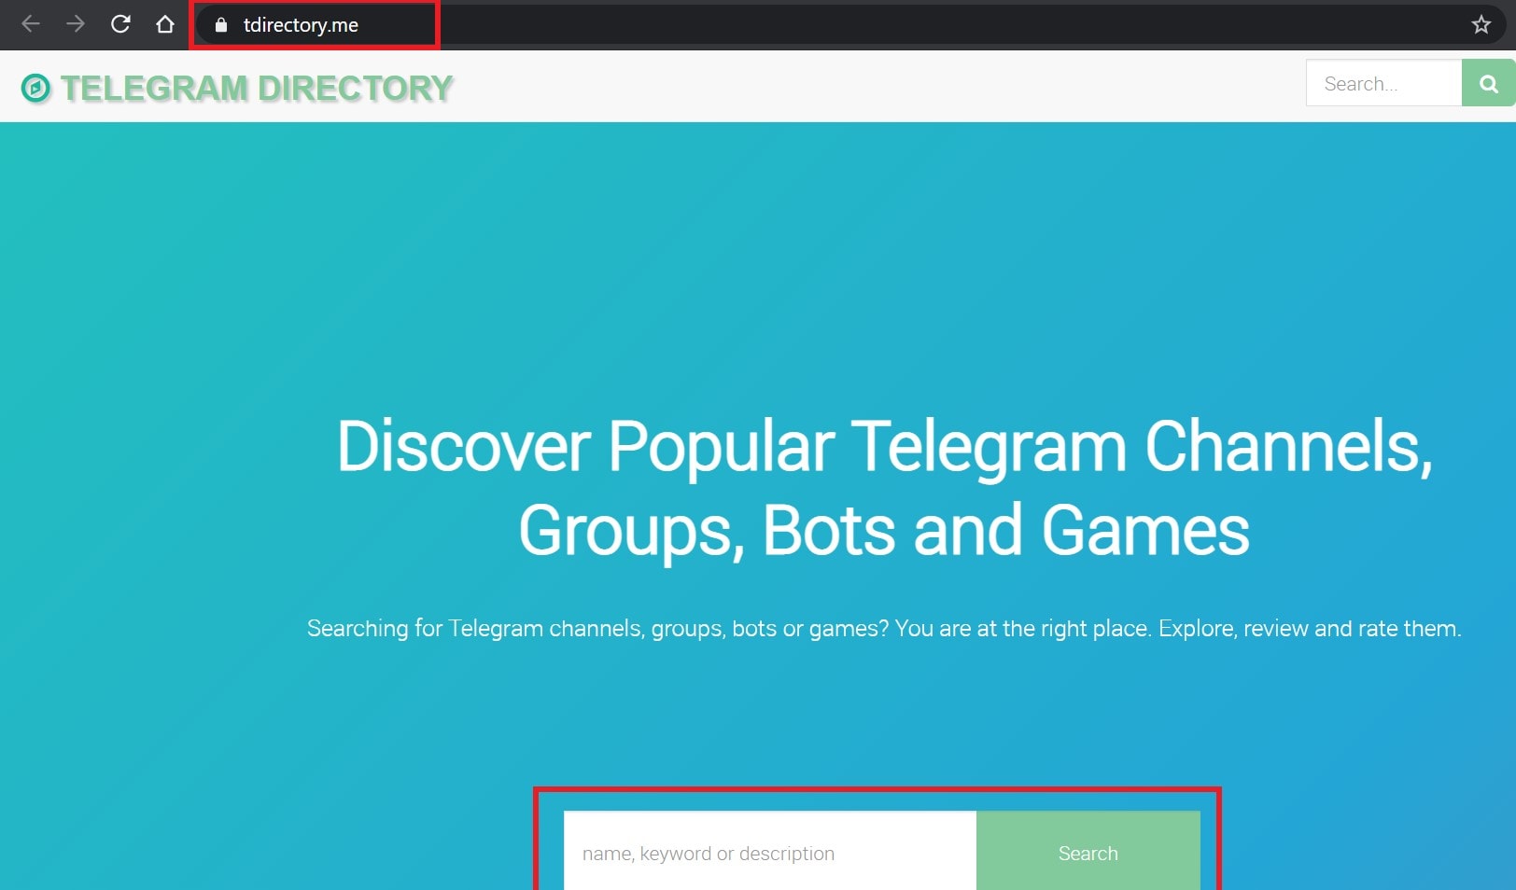Image resolution: width=1516 pixels, height=890 pixels.
Task: Focus the header Search... input field
Action: 1383,83
